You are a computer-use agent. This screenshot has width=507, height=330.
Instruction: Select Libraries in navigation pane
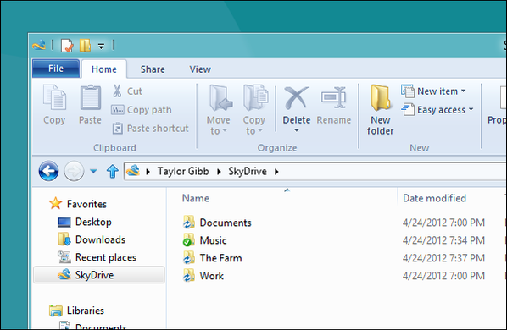point(86,311)
